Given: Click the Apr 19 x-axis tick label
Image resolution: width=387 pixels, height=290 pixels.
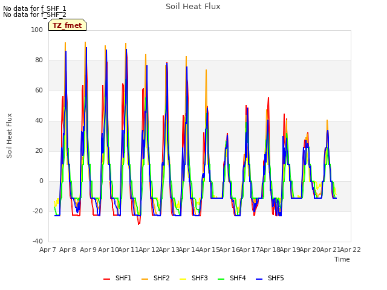Looking at the screenshot, I should pyautogui.click(x=290, y=250).
